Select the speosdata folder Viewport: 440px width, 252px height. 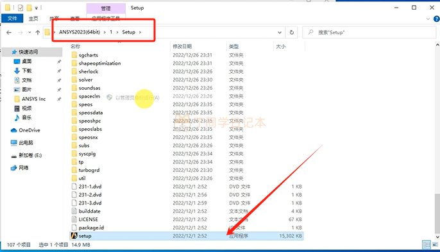pos(90,112)
